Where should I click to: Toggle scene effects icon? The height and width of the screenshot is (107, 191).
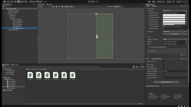coord(62,7)
